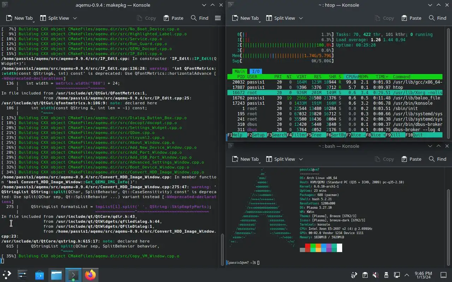Launch Discover software center from taskbar
Screen dimensions: 452x282
pyautogui.click(x=40, y=275)
